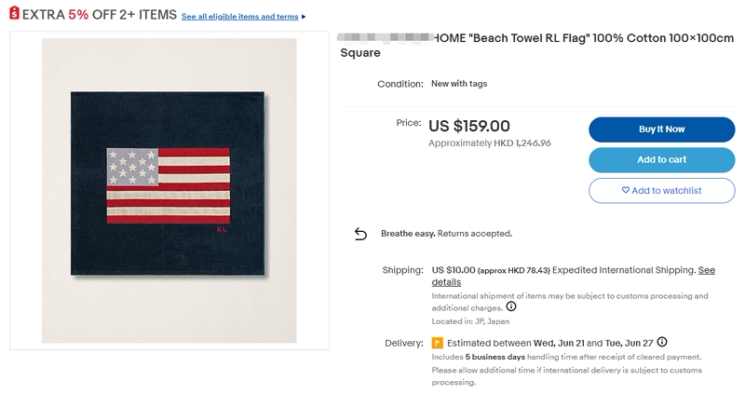Click the arrow after eligible items link

(x=304, y=17)
